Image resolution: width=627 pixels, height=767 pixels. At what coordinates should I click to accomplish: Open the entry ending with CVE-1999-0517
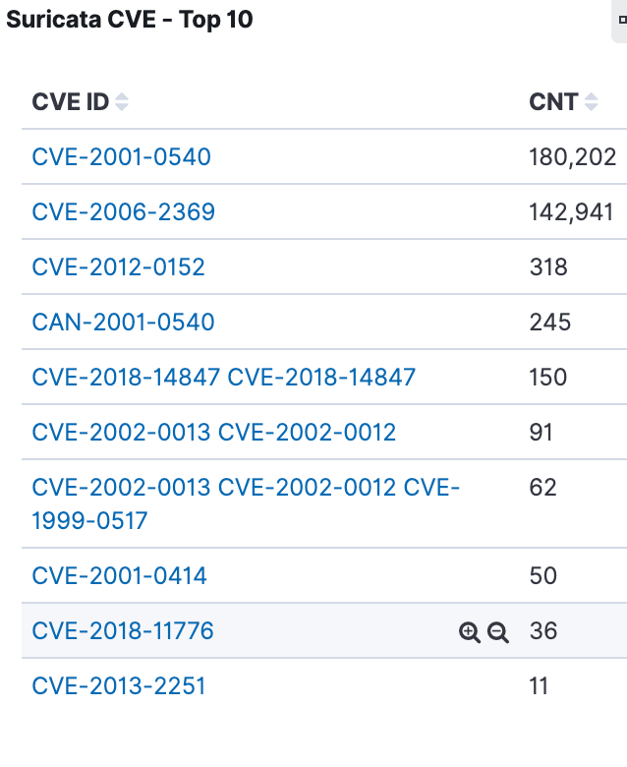245,502
